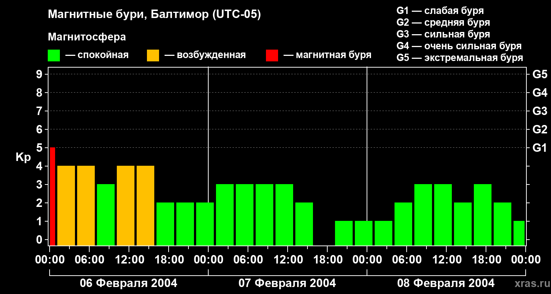551x294 pixels.
Task: Select the 'G2 — средняя буря' line
Action: coord(443,22)
